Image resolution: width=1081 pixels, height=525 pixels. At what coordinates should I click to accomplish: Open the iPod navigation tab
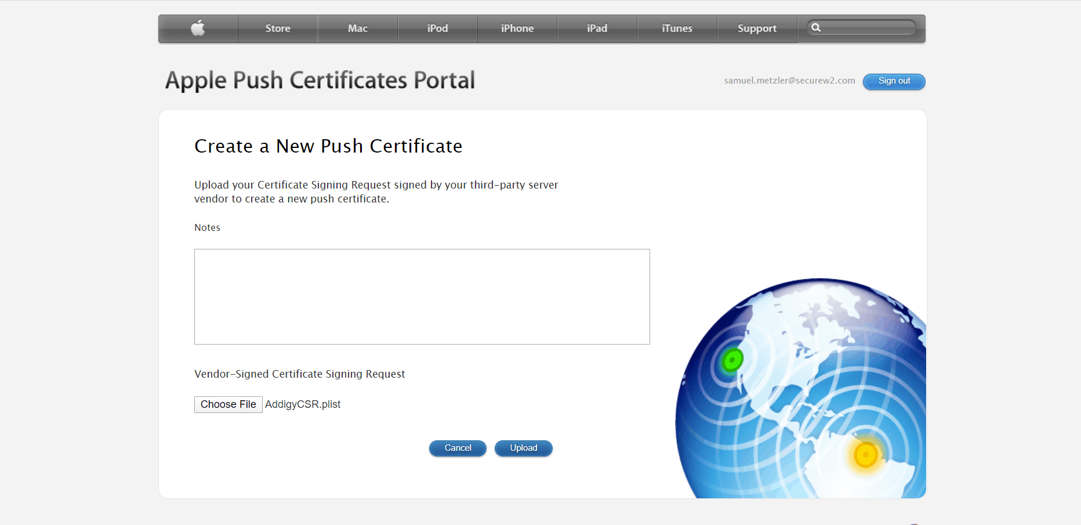tap(437, 28)
